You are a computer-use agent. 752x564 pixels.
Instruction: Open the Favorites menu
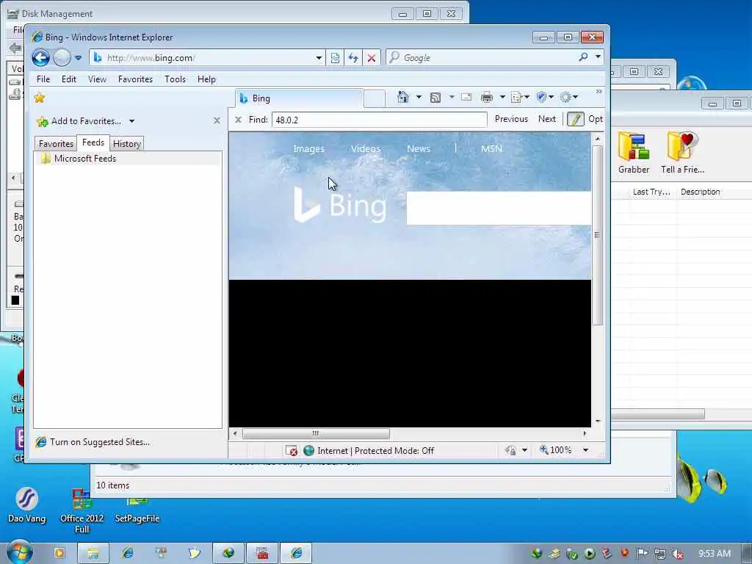(135, 79)
